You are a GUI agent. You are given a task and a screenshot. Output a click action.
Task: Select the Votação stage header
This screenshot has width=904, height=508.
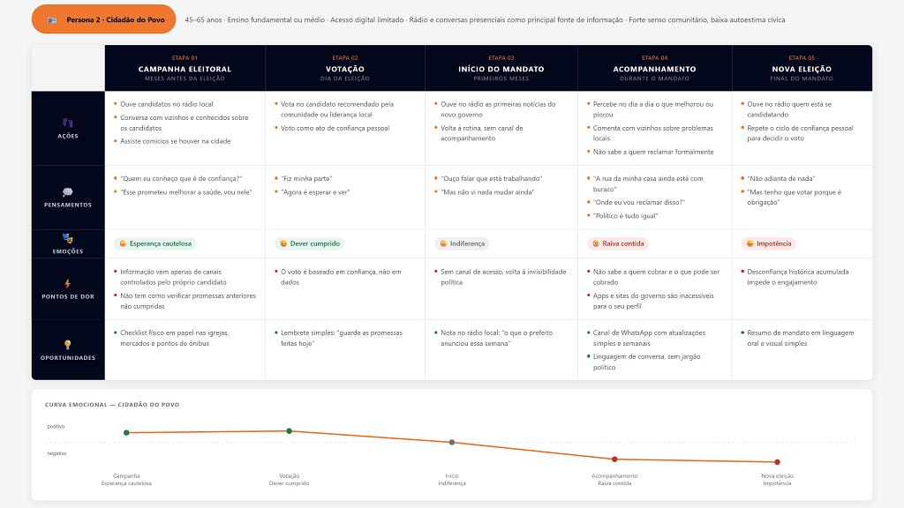pos(345,68)
